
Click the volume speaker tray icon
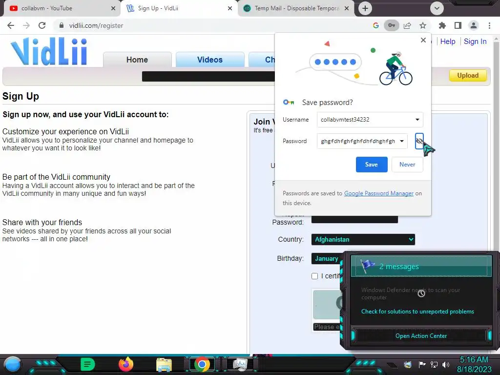446,364
